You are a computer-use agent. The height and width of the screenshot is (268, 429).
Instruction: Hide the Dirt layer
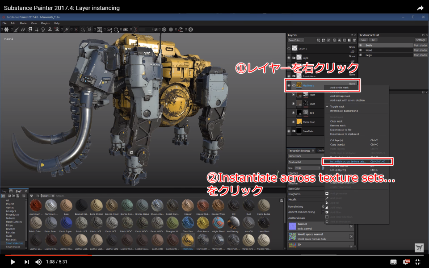tap(293, 113)
